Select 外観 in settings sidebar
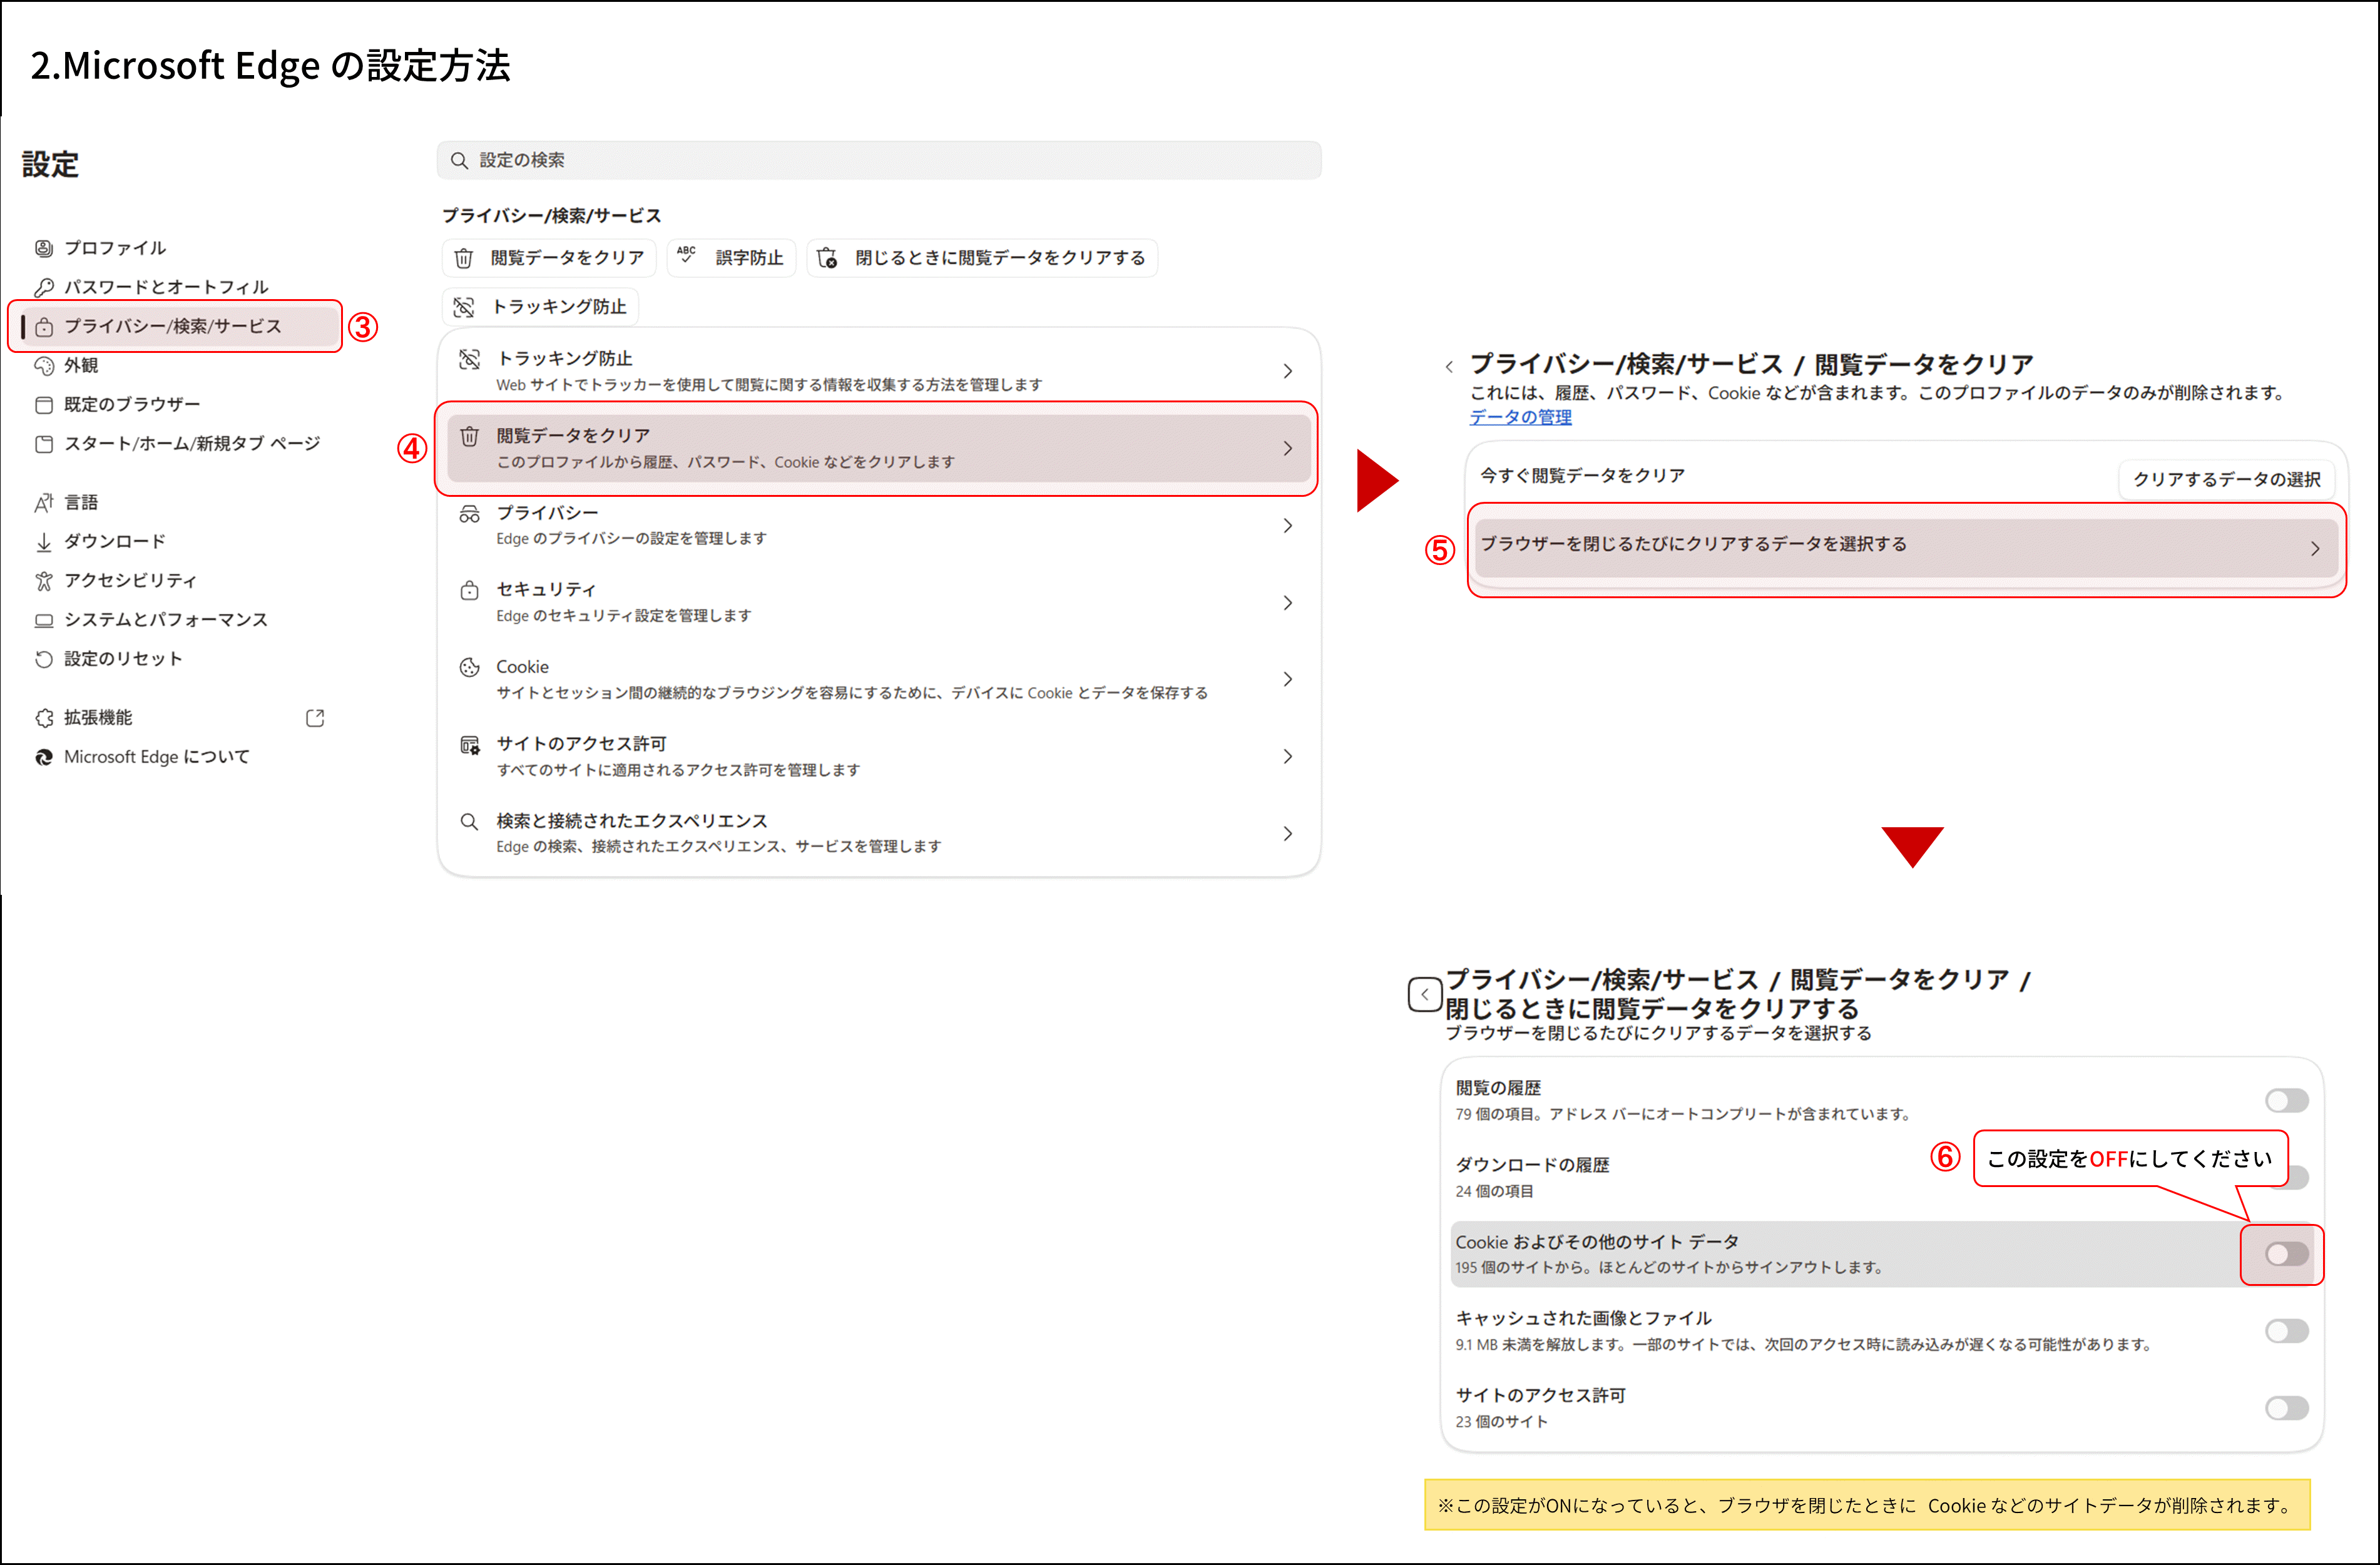The height and width of the screenshot is (1565, 2380). [81, 366]
